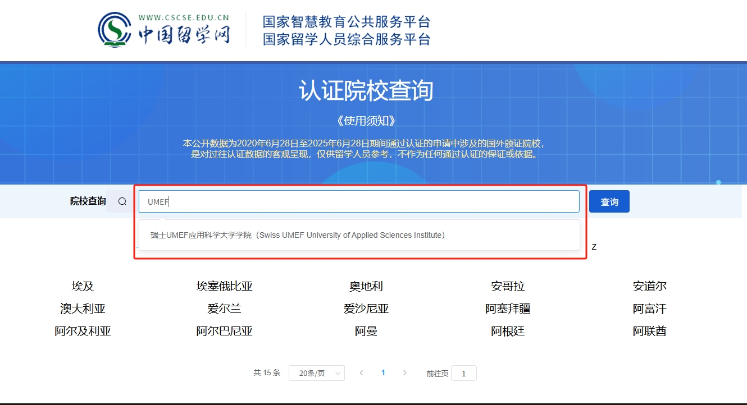The height and width of the screenshot is (405, 747).
Task: Click the search magnifier icon
Action: (x=121, y=201)
